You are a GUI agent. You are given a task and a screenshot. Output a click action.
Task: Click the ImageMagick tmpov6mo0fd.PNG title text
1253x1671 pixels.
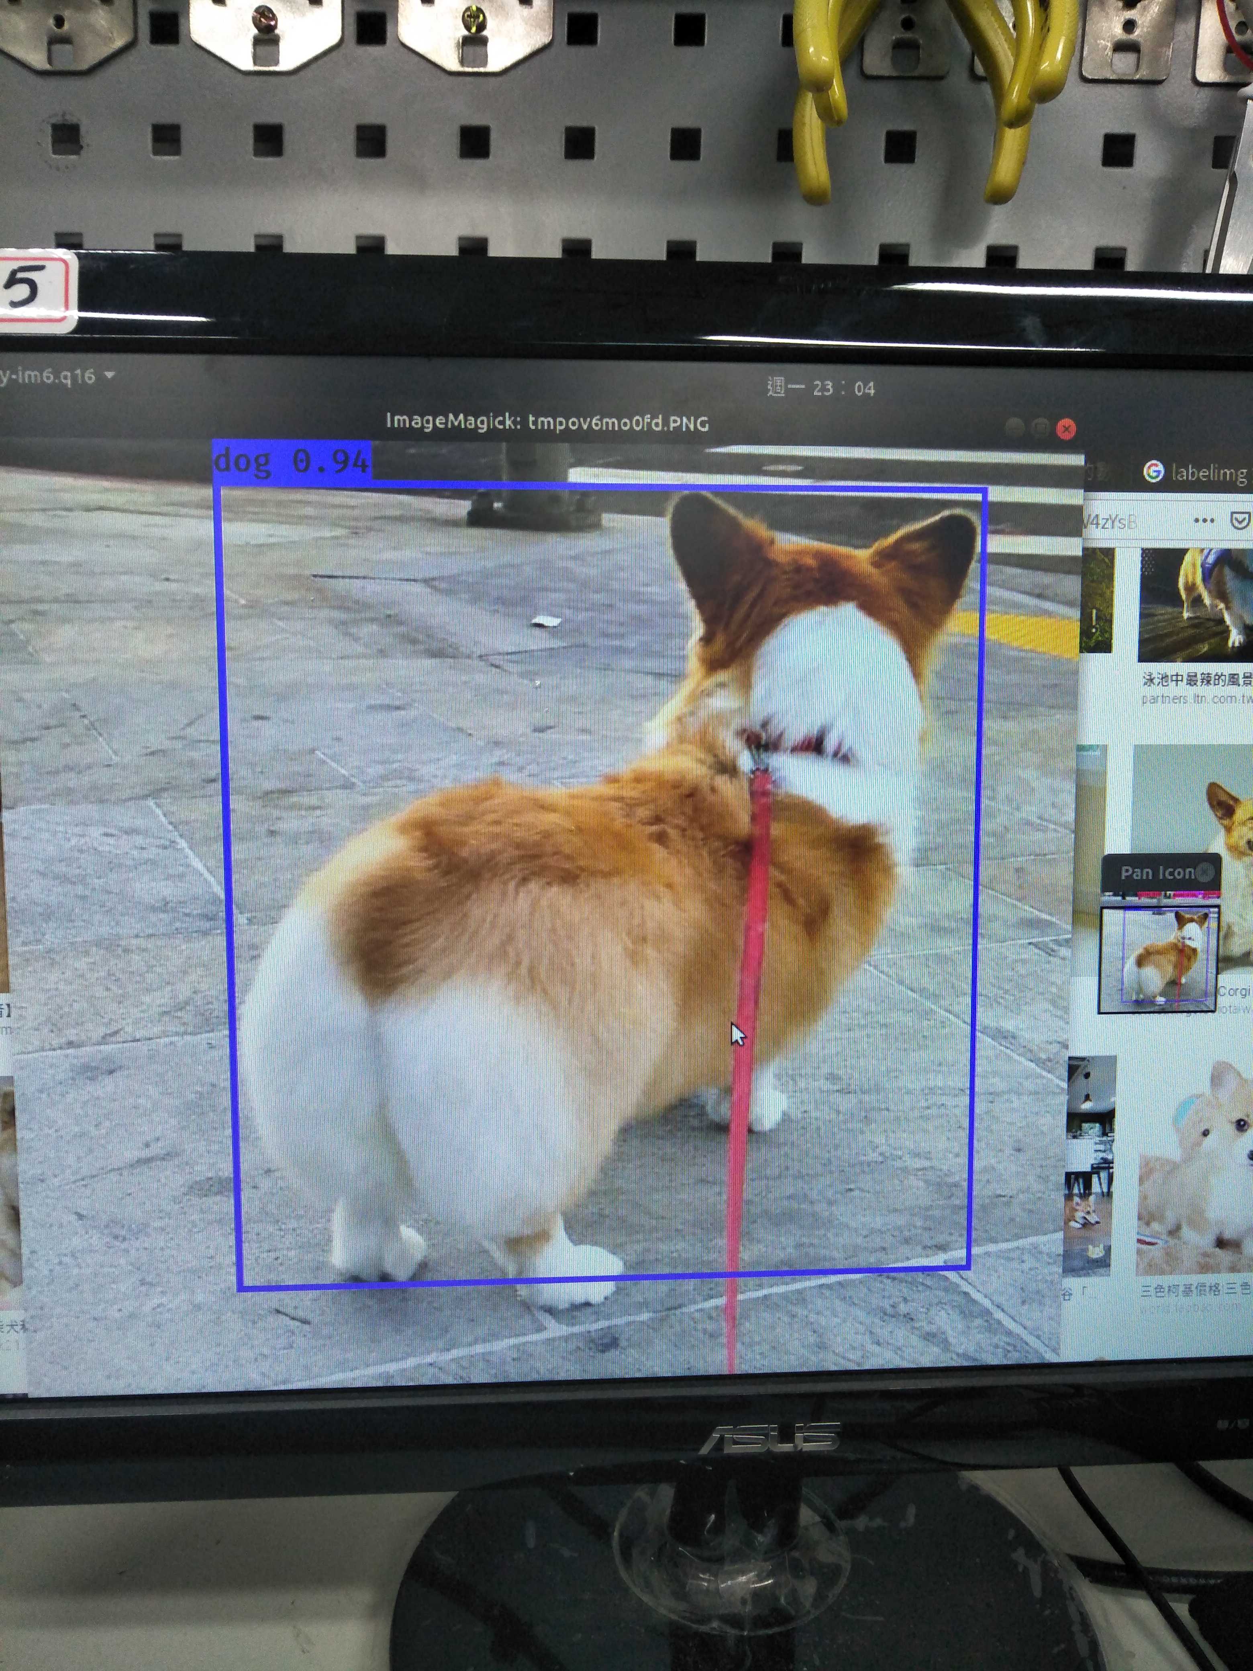click(x=547, y=421)
